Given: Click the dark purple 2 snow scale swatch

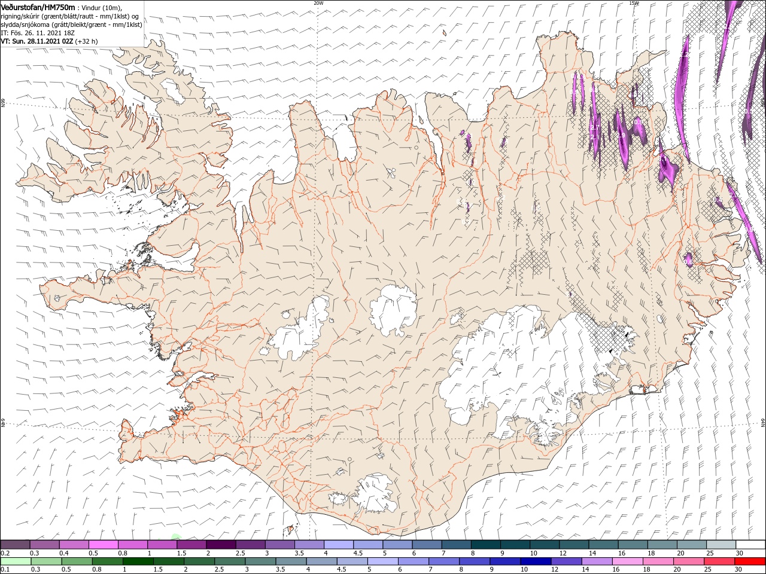Looking at the screenshot, I should point(221,544).
